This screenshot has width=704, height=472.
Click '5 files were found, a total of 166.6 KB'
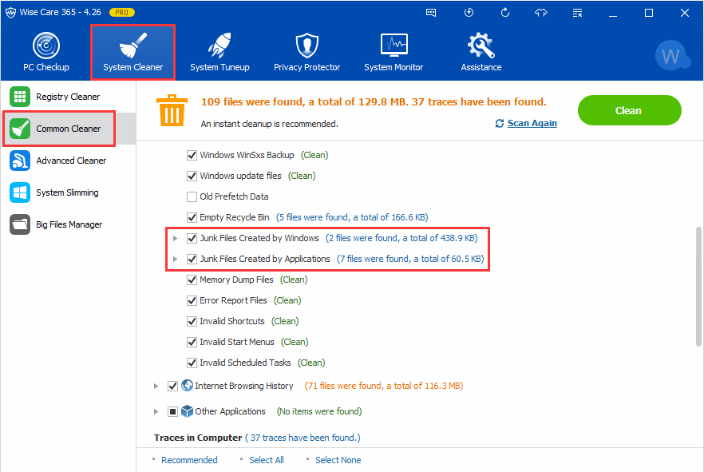(x=352, y=217)
